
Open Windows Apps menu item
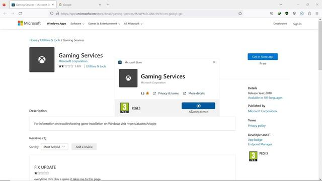point(56,24)
